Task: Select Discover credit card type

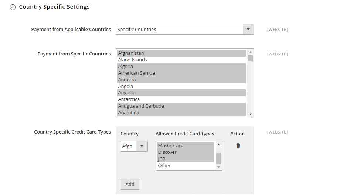Action: [185, 152]
